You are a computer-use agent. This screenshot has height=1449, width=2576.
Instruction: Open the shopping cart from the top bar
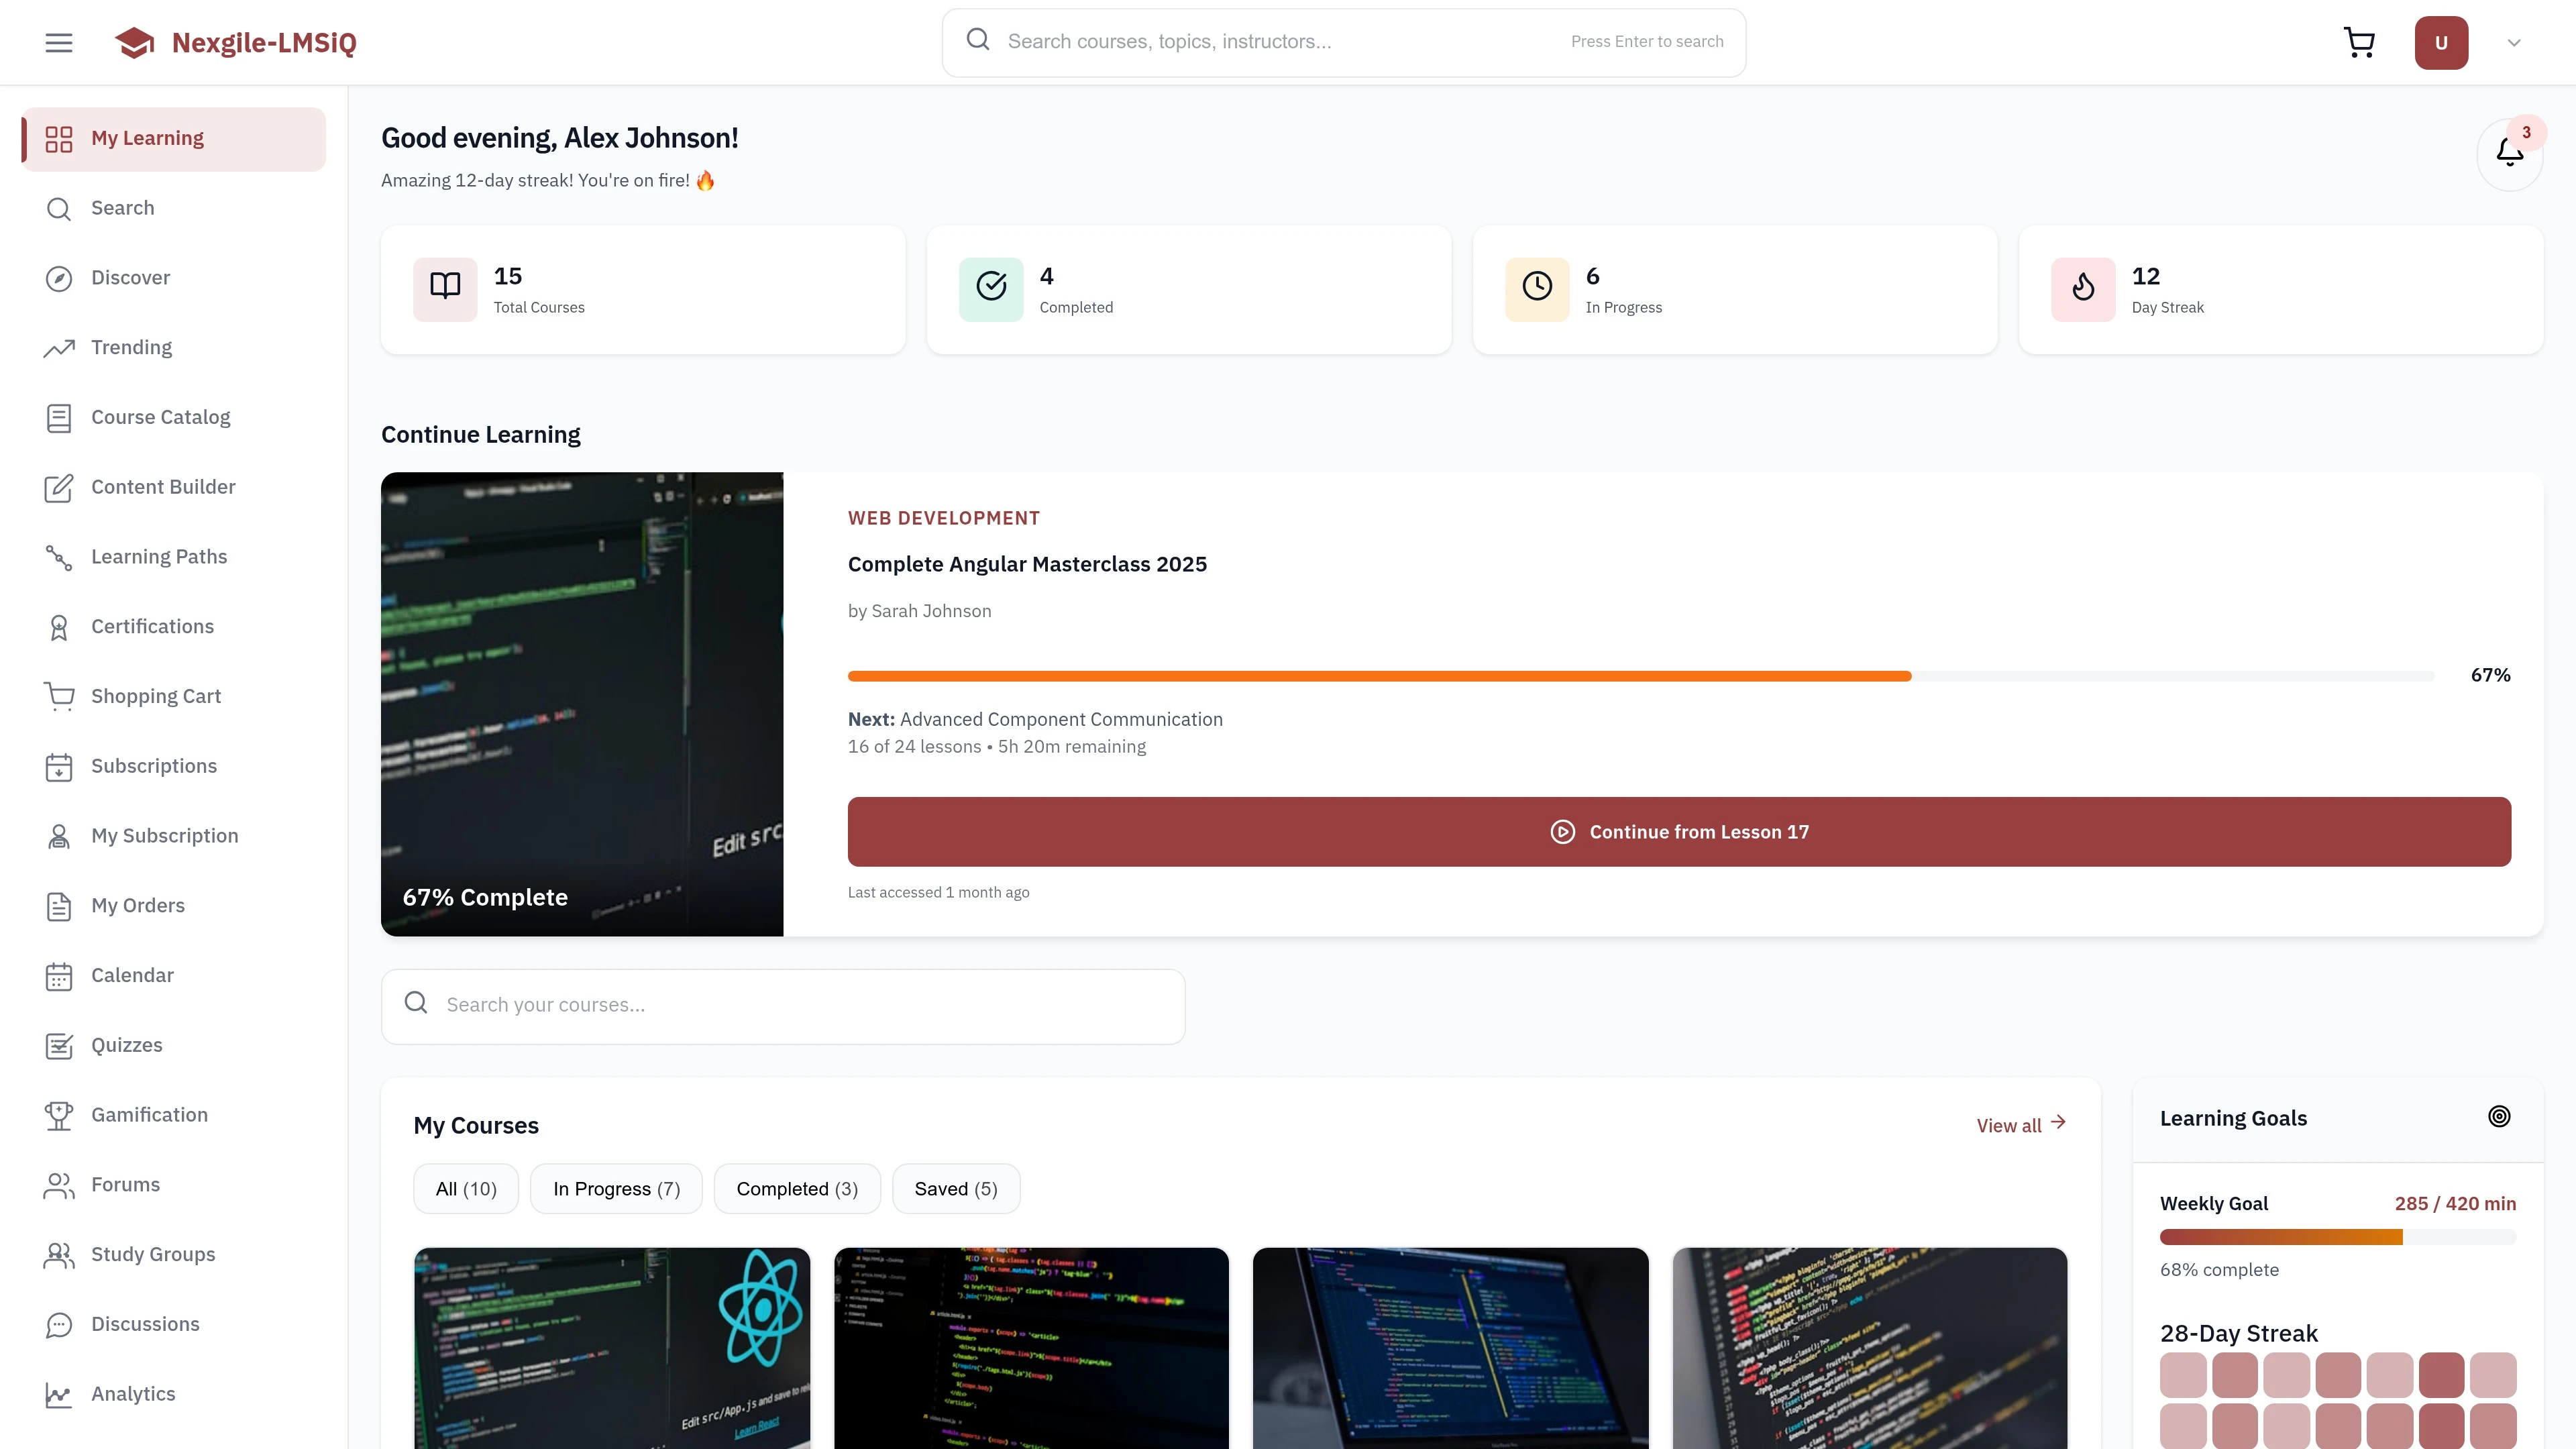click(x=2360, y=42)
